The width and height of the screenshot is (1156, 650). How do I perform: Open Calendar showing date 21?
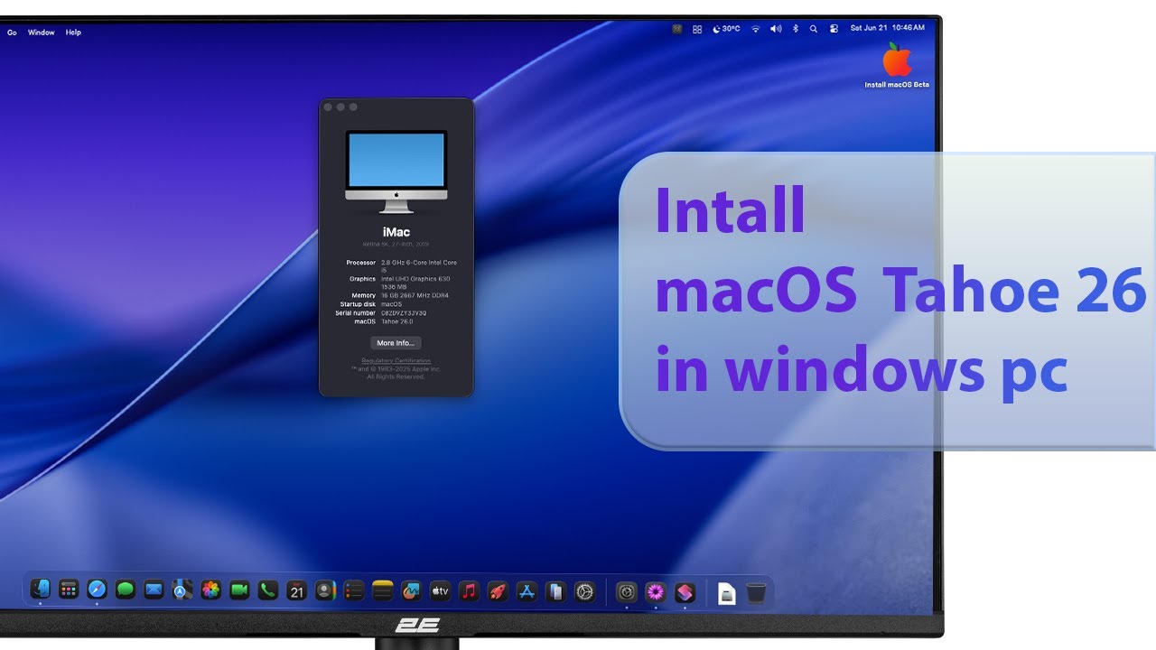point(296,591)
